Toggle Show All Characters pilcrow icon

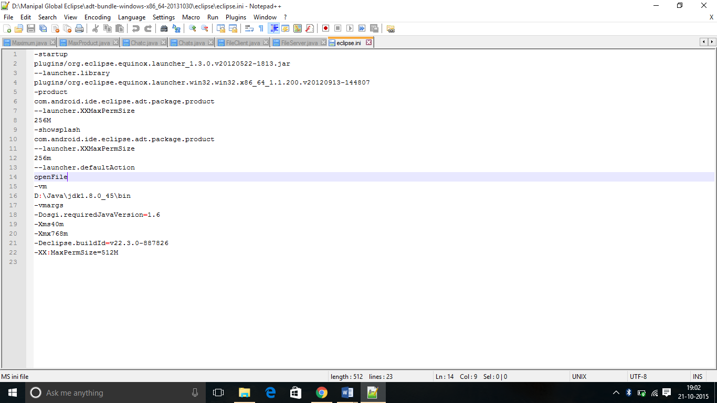pos(261,28)
